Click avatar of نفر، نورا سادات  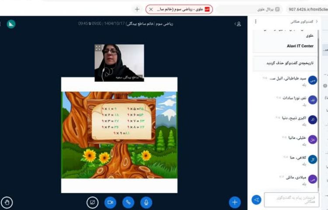click(x=313, y=100)
